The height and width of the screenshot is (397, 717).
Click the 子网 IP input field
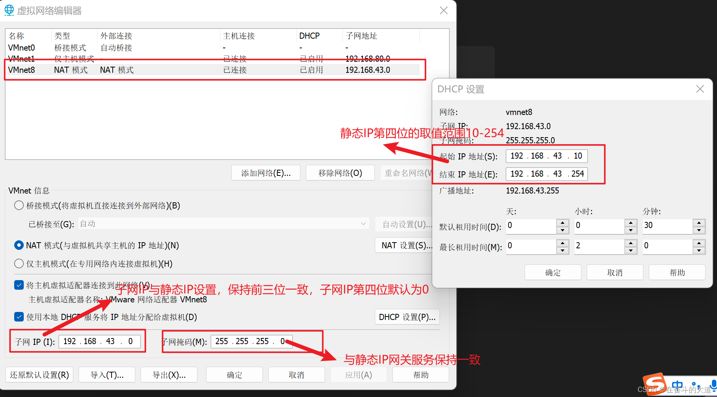pyautogui.click(x=100, y=341)
